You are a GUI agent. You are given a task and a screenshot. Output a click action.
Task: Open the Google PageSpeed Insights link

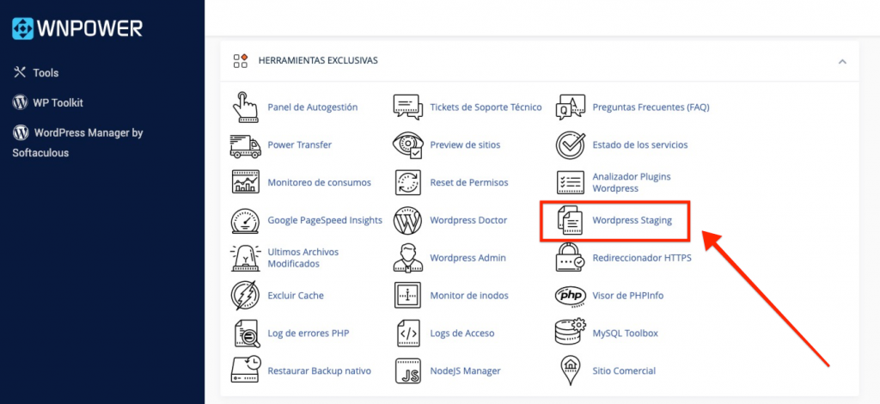point(325,221)
